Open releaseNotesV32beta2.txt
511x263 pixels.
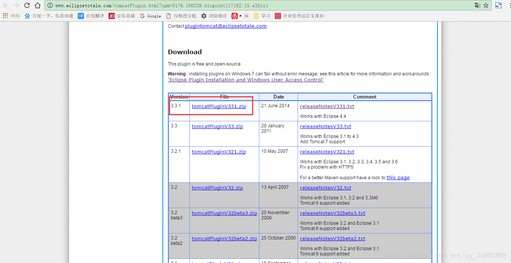pyautogui.click(x=333, y=239)
